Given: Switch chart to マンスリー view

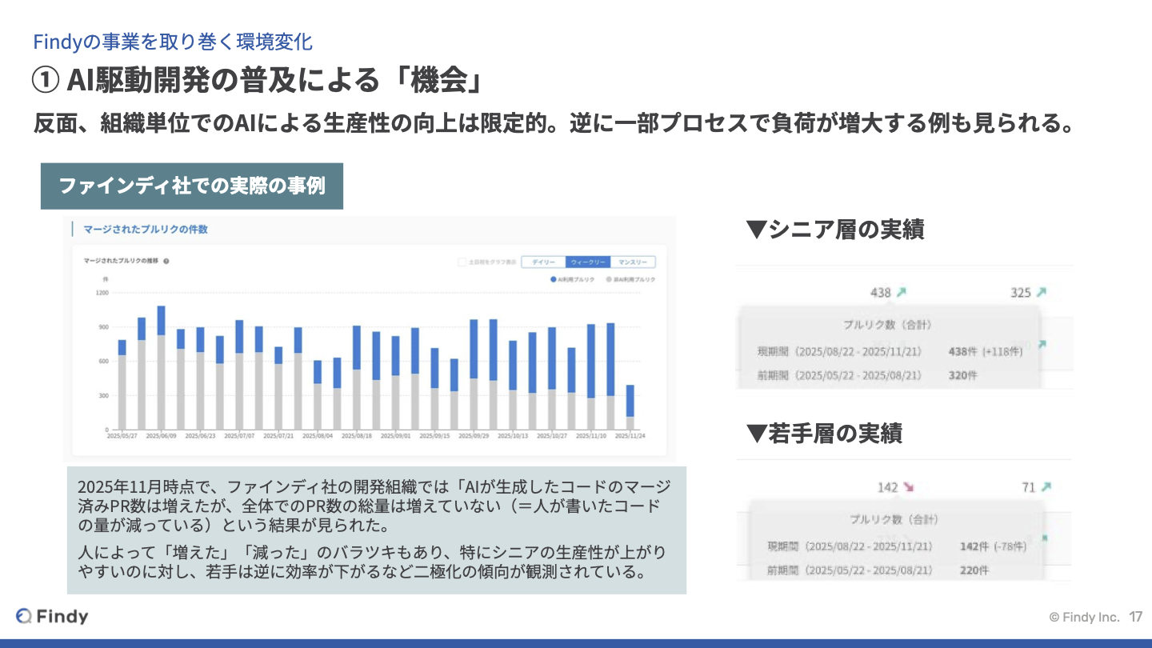Looking at the screenshot, I should (633, 262).
